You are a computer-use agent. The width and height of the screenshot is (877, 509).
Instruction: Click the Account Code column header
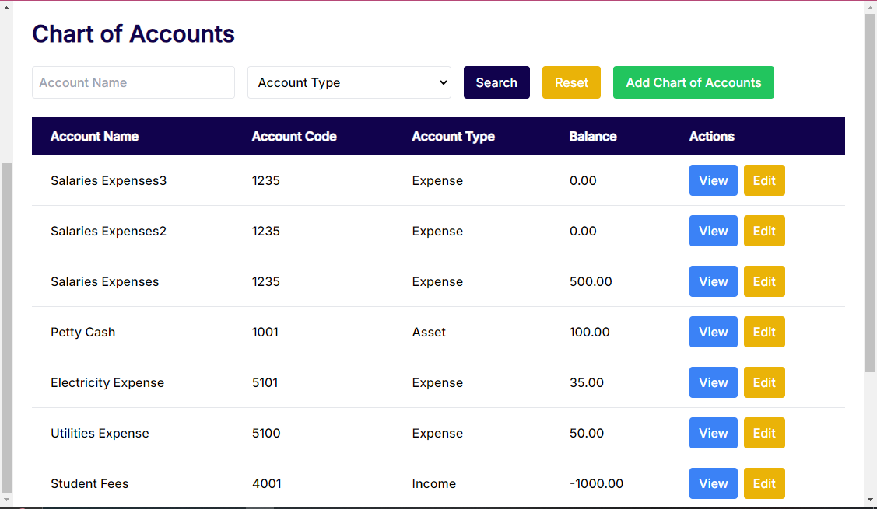pyautogui.click(x=294, y=136)
